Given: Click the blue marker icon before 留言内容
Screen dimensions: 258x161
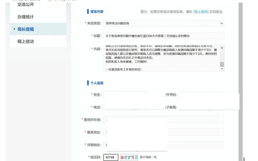Looking at the screenshot, I should click(x=88, y=12).
